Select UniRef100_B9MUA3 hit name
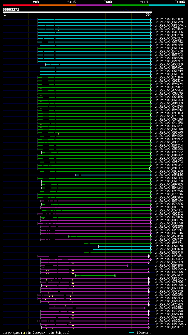This screenshot has width=188, height=335. tap(169, 188)
